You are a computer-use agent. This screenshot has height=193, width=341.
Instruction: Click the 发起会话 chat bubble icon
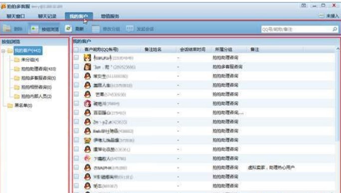(130, 29)
